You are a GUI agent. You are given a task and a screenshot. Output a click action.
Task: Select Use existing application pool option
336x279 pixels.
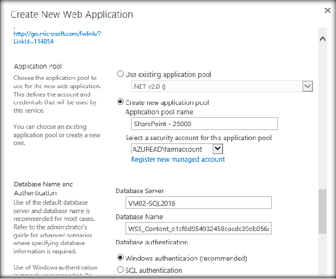click(121, 74)
